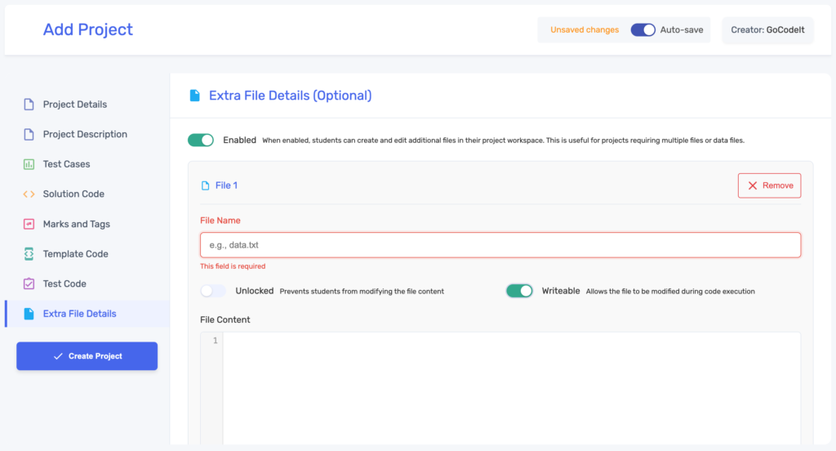
Task: Switch off the Writeable toggle
Action: point(519,291)
